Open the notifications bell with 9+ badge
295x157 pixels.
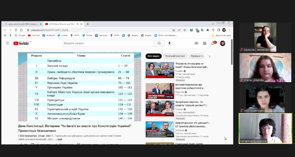(x=213, y=43)
